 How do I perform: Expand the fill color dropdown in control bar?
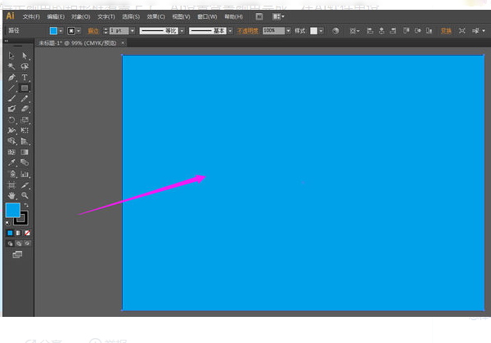61,30
